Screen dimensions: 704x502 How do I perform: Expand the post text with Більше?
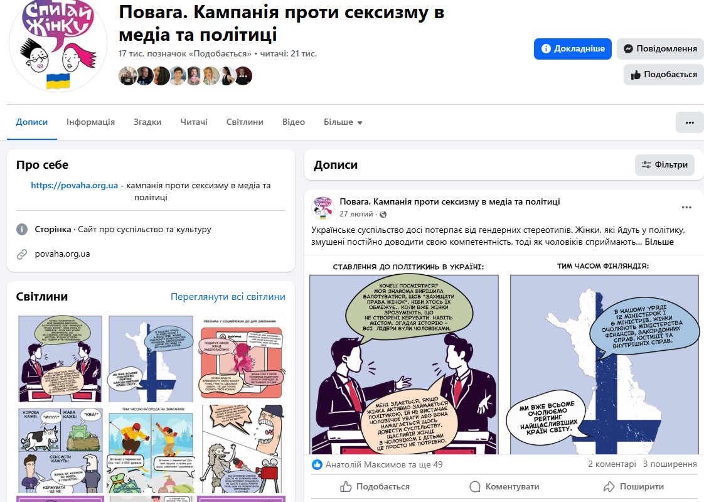(x=659, y=242)
